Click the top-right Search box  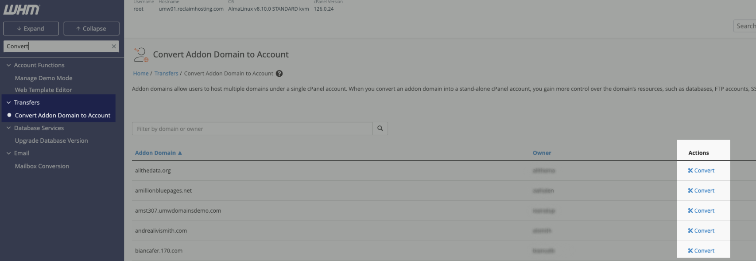pos(745,26)
